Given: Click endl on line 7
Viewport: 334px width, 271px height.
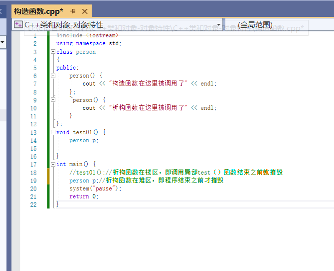Looking at the screenshot, I should click(207, 84).
